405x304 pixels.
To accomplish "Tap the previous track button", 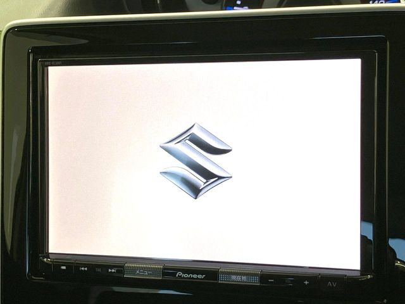I will click(83, 269).
